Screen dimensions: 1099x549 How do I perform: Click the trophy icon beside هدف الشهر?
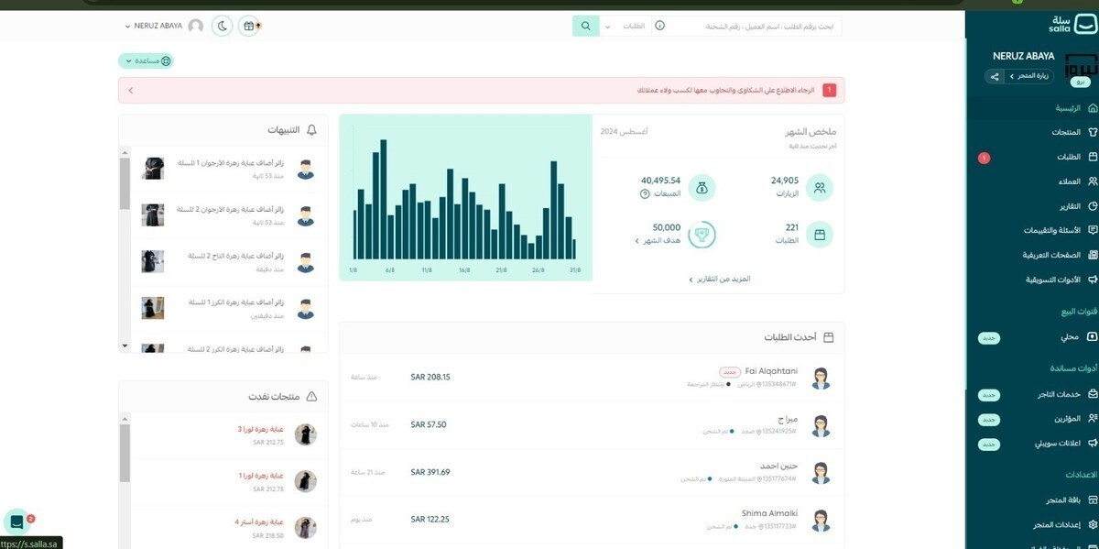coord(702,236)
